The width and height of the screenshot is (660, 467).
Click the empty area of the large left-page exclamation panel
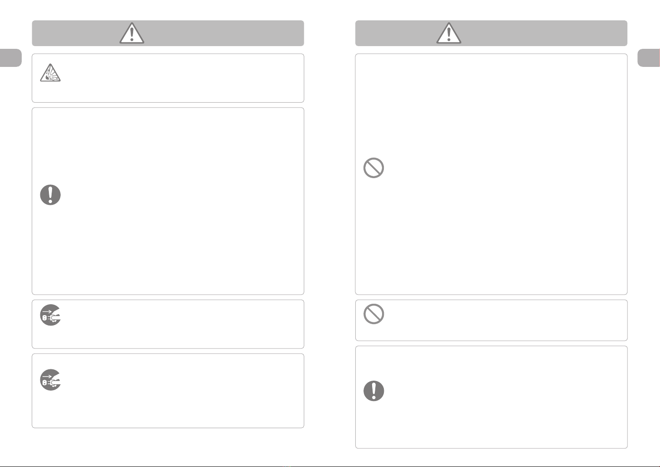pos(181,201)
